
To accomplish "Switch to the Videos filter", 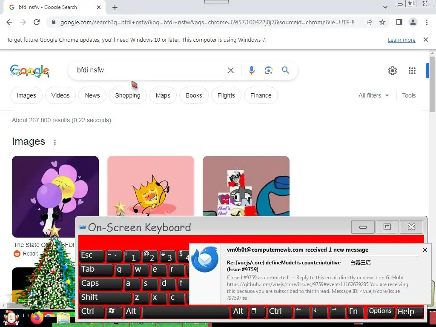I will click(x=60, y=95).
